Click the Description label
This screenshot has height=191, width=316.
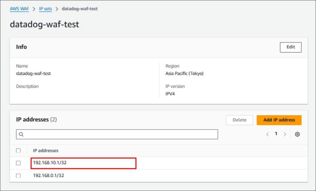(27, 86)
